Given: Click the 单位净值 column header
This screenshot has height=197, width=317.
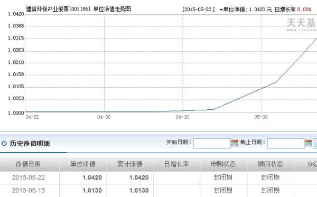Looking at the screenshot, I should 83,164.
